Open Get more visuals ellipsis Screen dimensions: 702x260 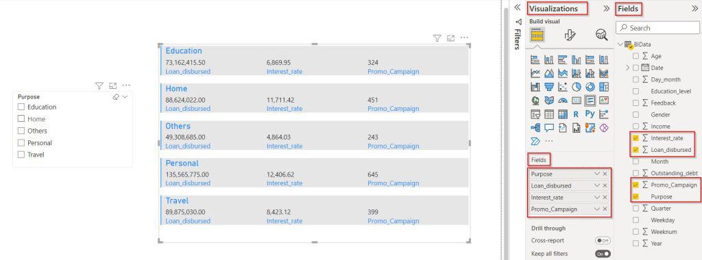click(x=549, y=141)
